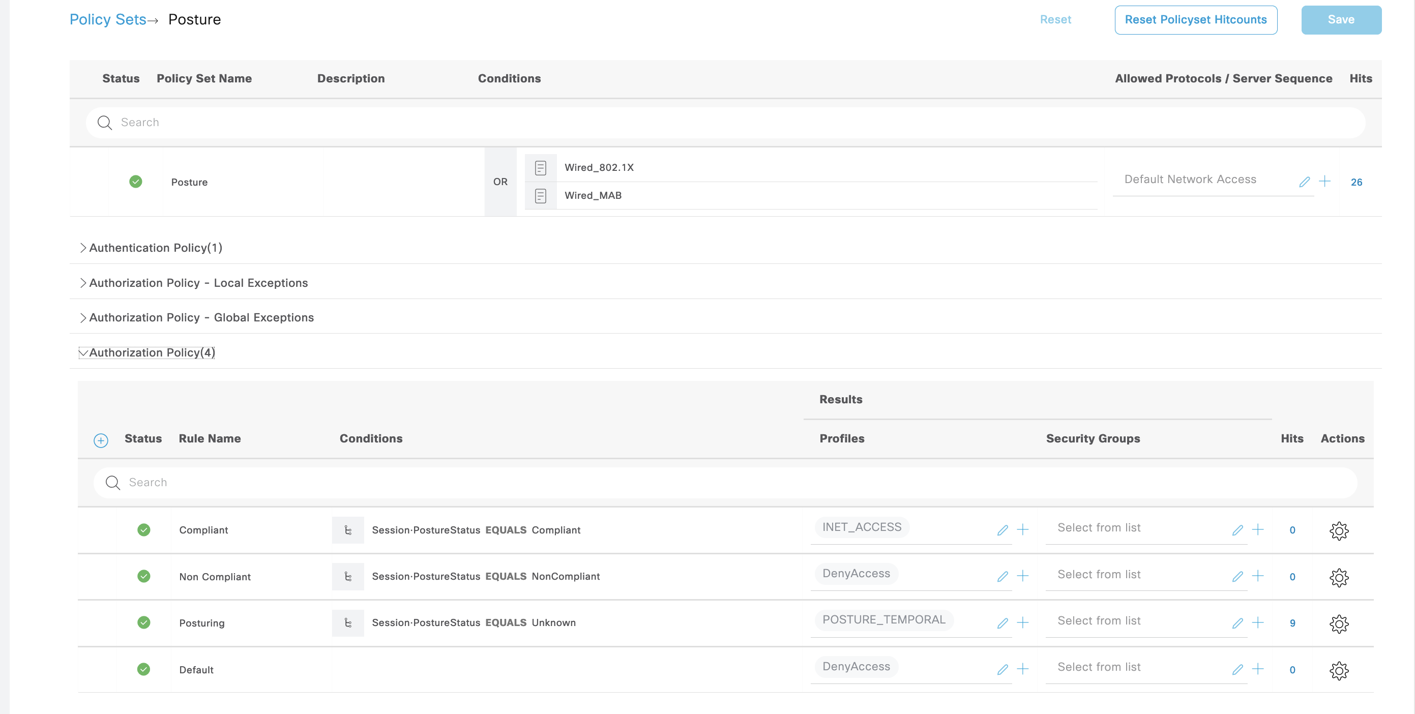Collapse Authorization Policy(4) section
Viewport: 1415px width, 714px height.
[151, 352]
